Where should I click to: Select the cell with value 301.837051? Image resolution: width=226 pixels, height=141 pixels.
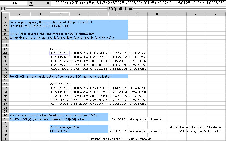99,96
